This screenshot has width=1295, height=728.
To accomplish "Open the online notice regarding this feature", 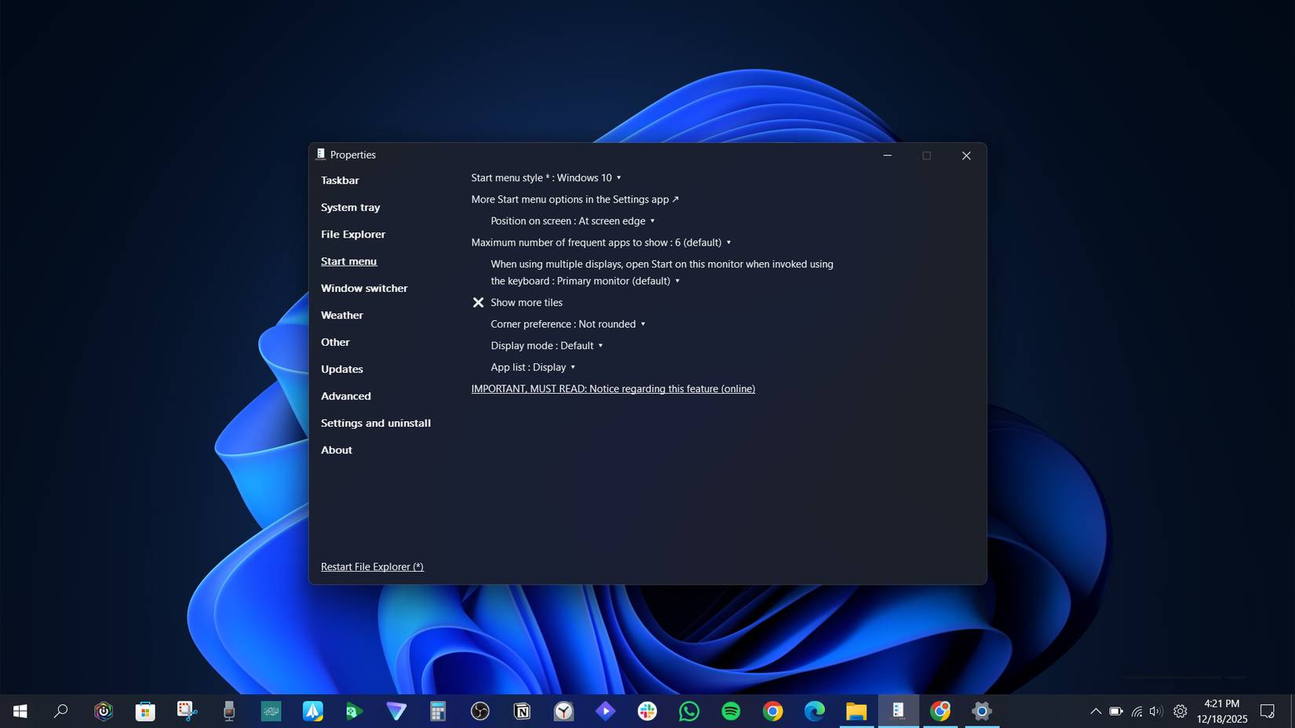I will coord(612,388).
